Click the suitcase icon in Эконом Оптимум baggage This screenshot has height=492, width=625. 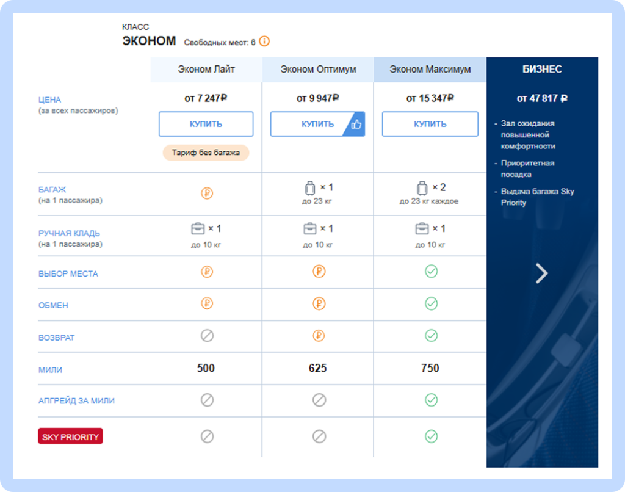(309, 187)
